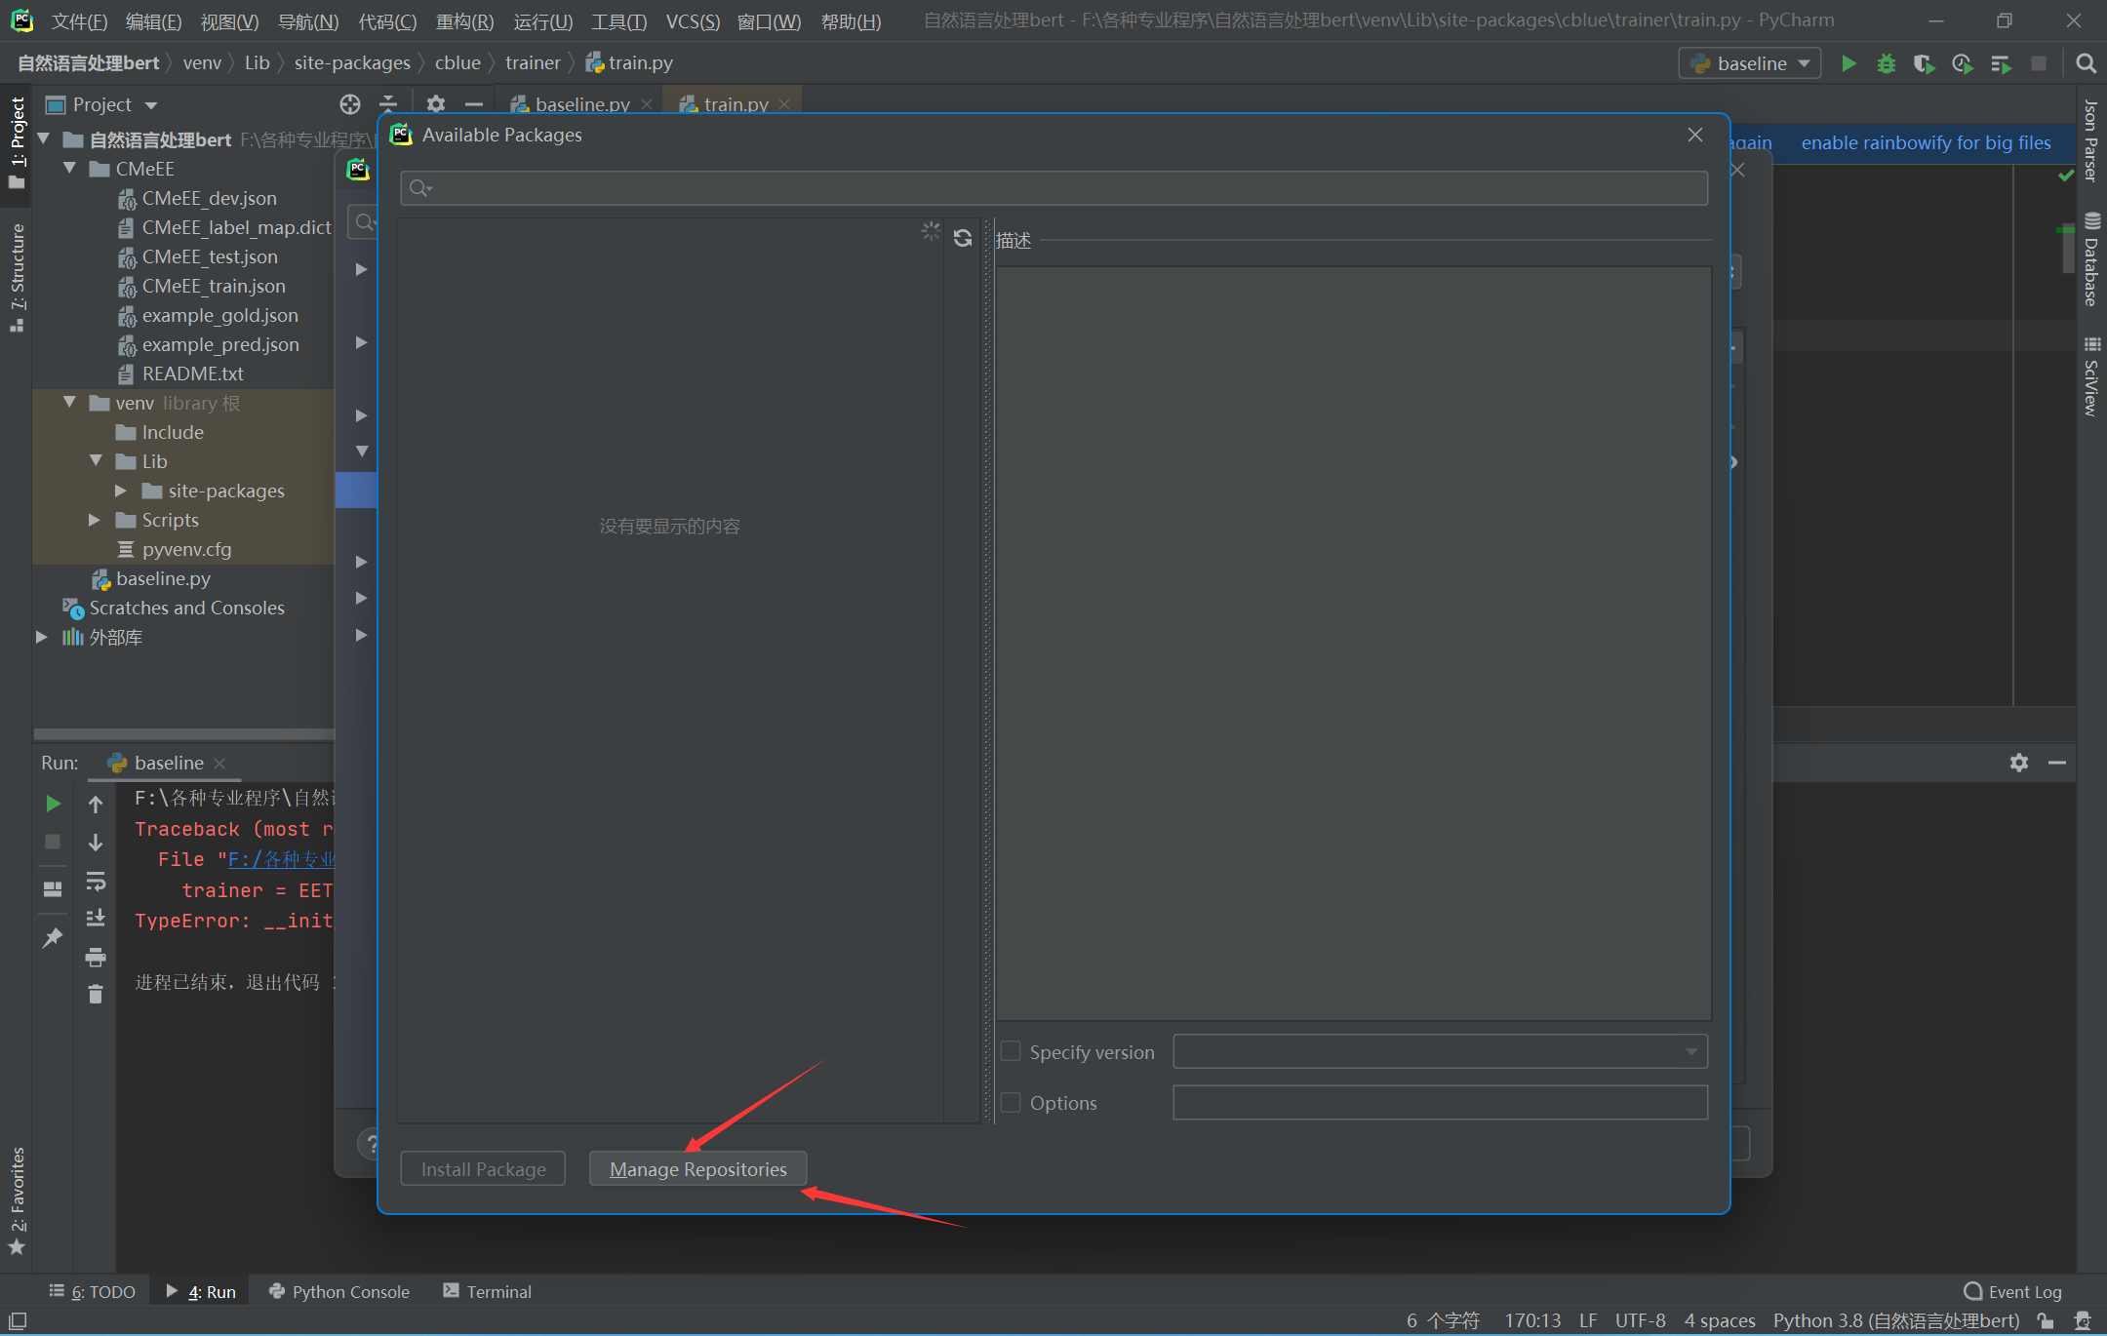The image size is (2107, 1336).
Task: Click the 4 spaces indent indicator
Action: point(1719,1320)
